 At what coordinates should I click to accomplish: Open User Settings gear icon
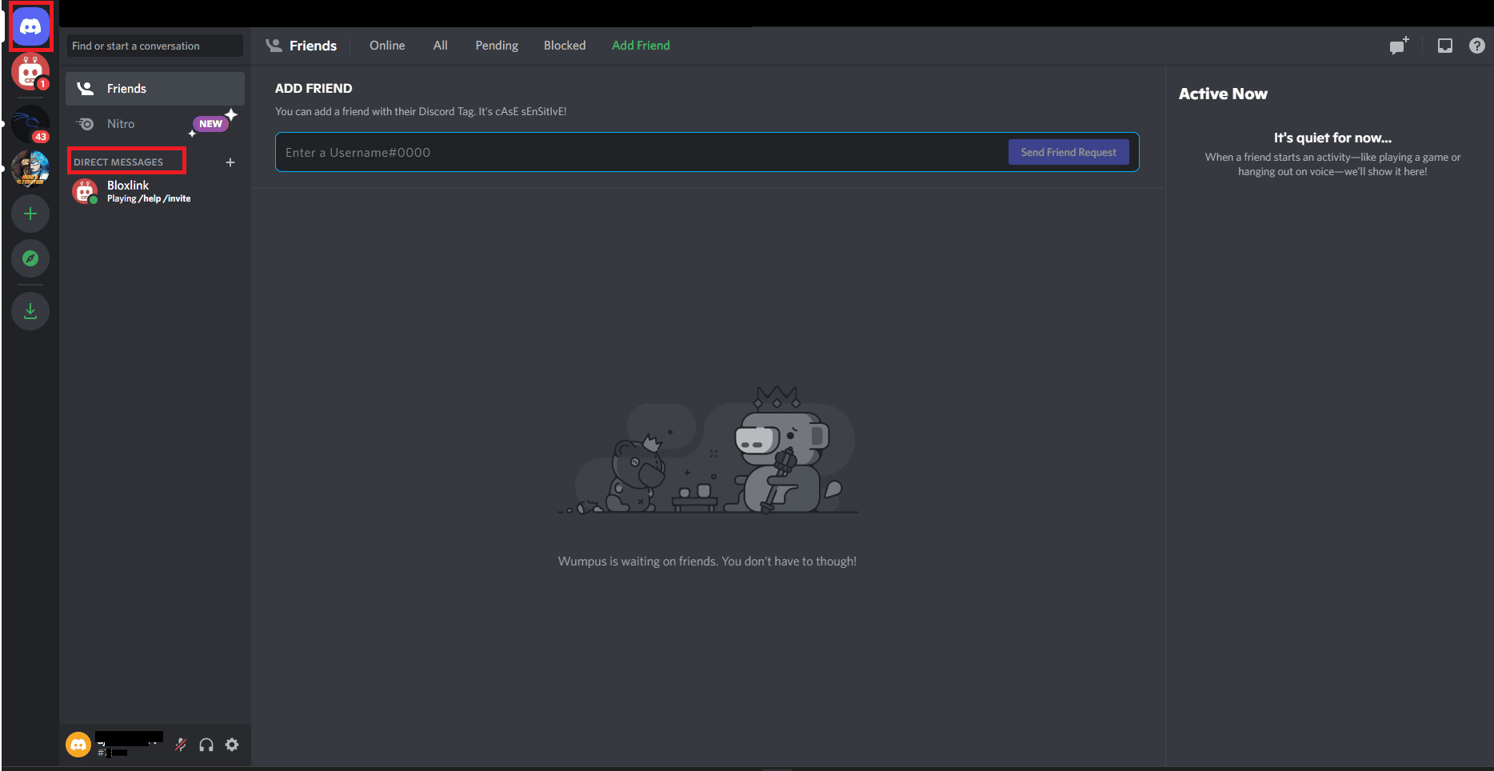(x=232, y=745)
